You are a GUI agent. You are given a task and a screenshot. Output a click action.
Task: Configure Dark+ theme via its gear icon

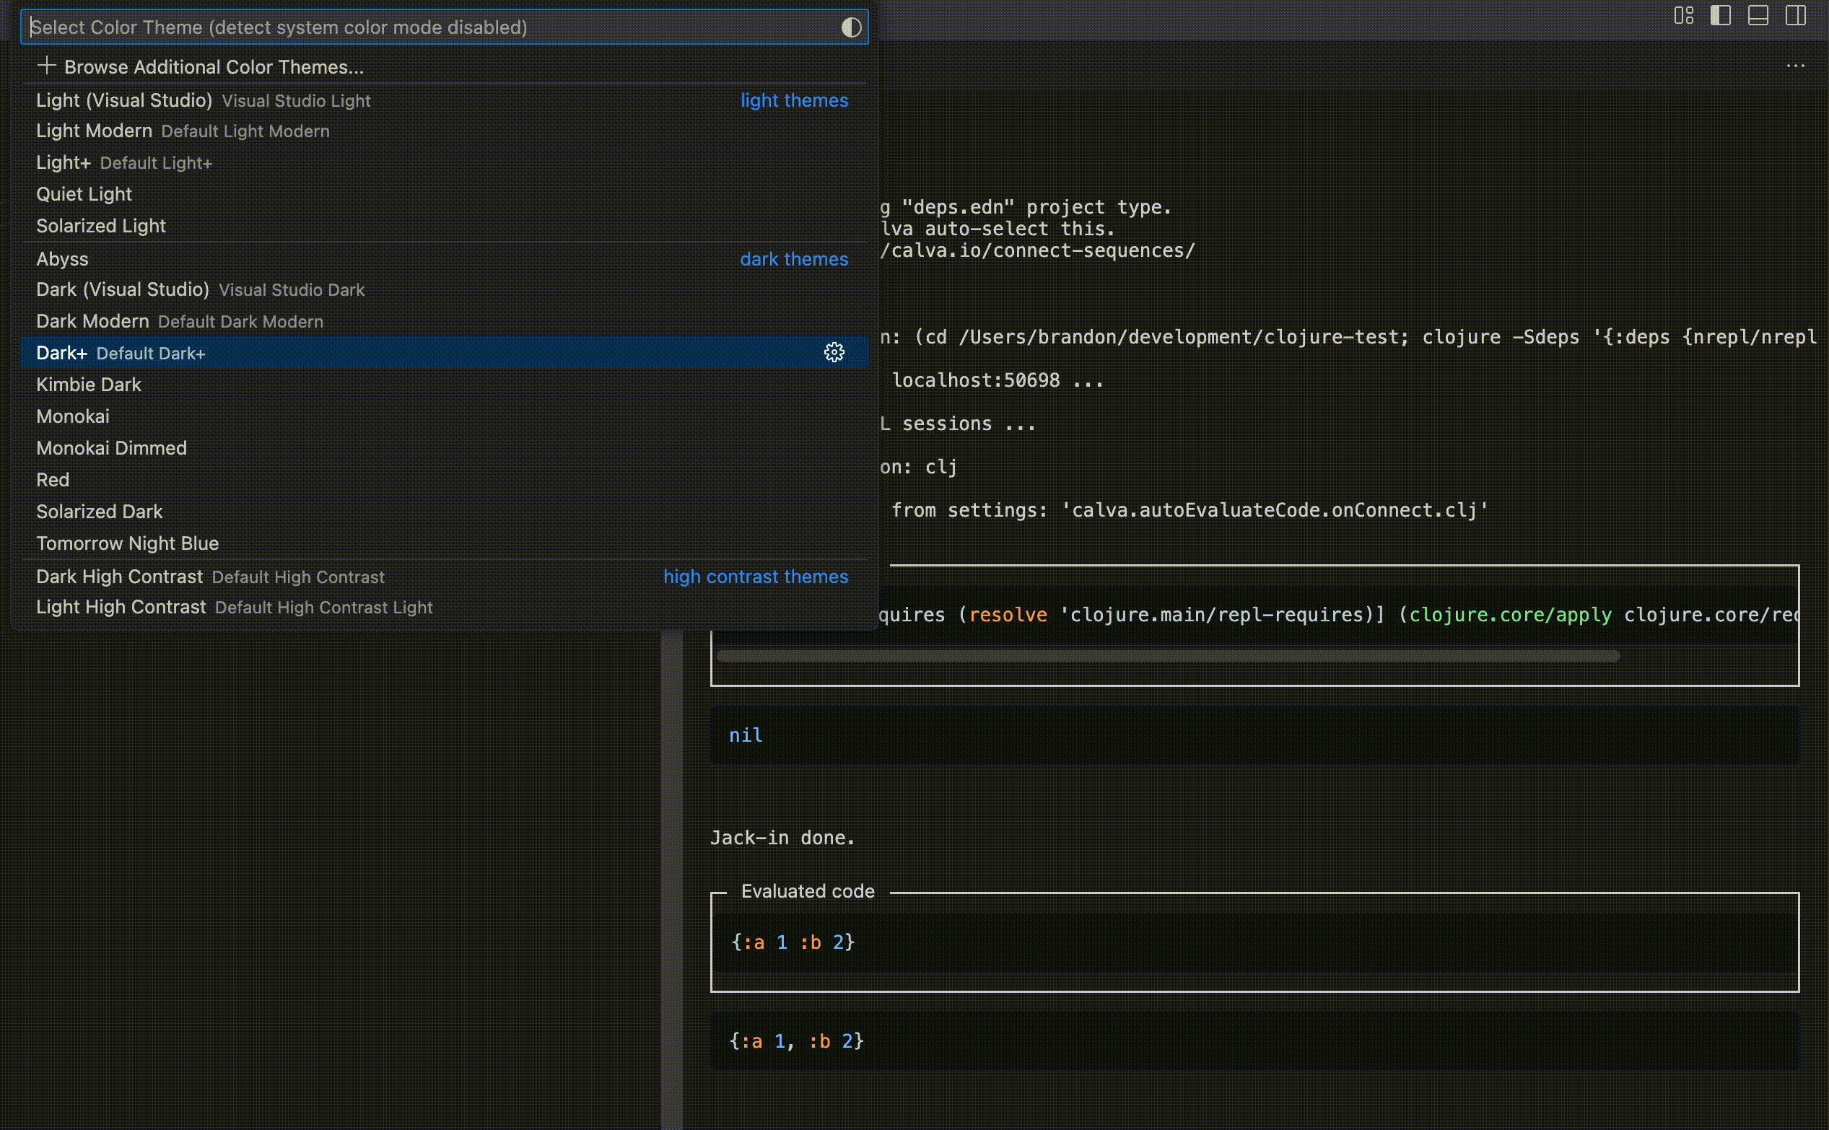coord(834,352)
